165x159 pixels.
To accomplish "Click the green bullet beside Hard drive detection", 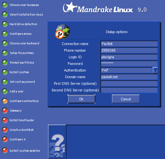I will pos(5,24).
